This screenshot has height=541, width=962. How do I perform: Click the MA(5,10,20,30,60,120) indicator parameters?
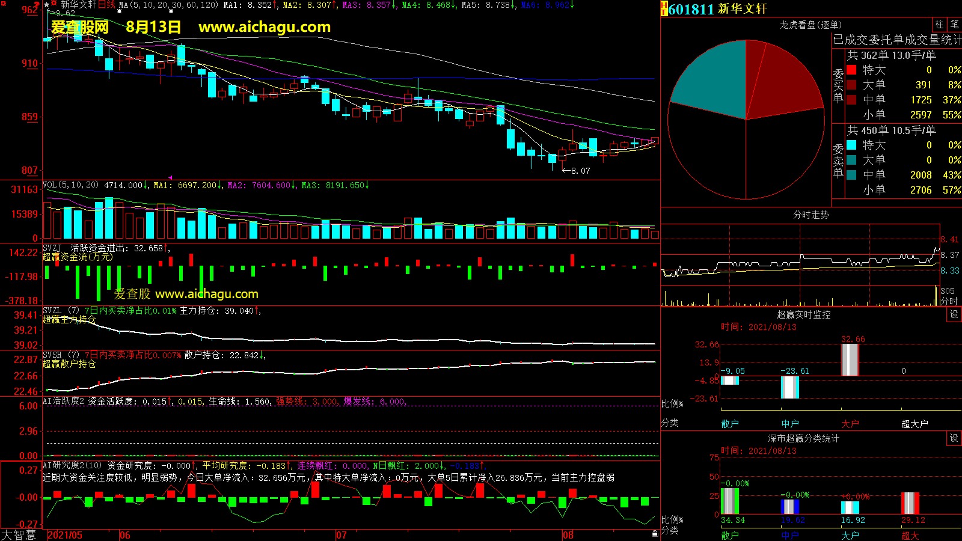tap(168, 5)
